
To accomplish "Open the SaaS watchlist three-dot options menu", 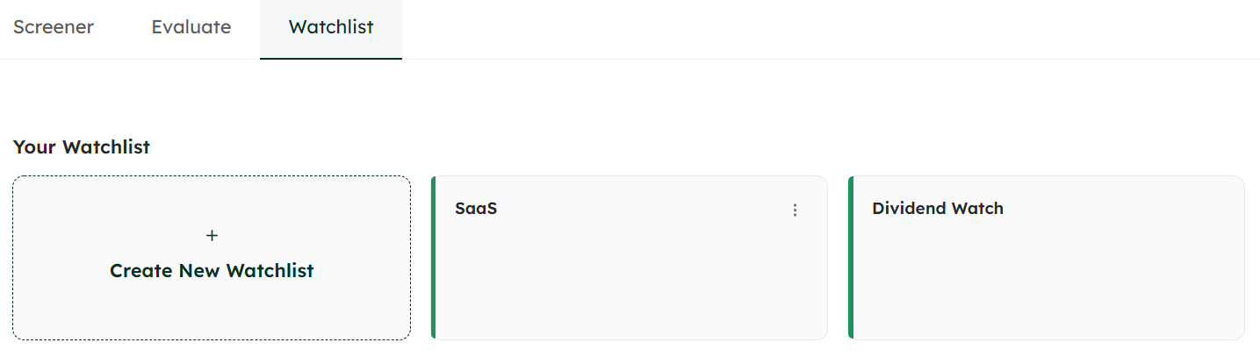I will coord(796,210).
